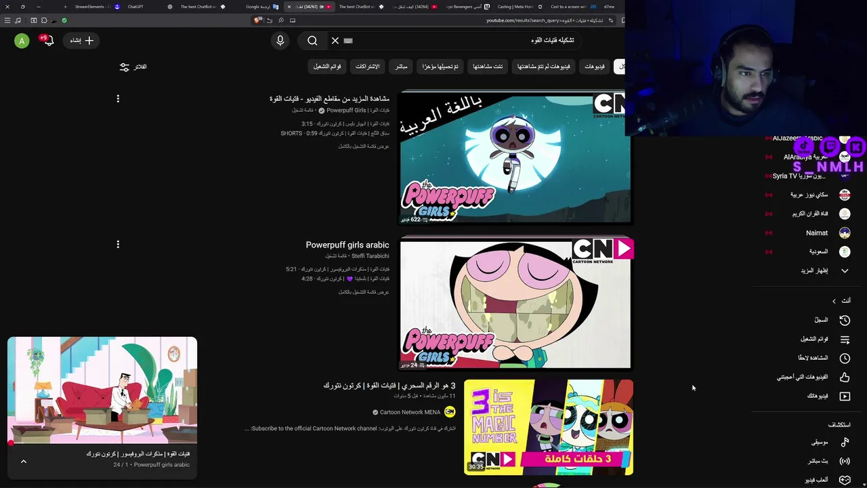867x488 pixels.
Task: Seek using the miniplayer red progress bar
Action: 102,444
